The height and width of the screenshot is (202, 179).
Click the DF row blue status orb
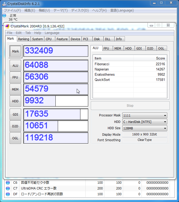(8, 194)
